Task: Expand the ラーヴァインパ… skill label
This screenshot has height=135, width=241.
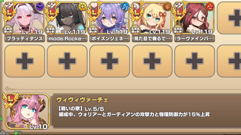Action: [x=195, y=38]
